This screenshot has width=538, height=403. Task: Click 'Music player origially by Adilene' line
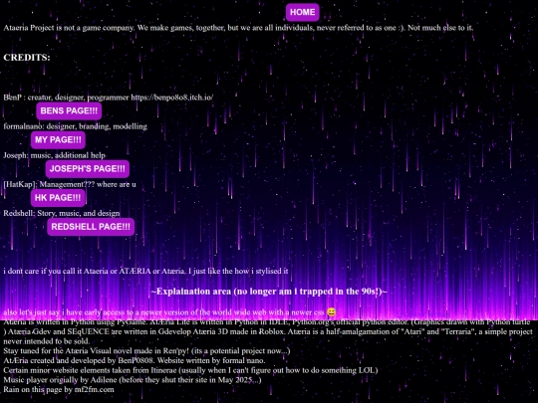[133, 380]
